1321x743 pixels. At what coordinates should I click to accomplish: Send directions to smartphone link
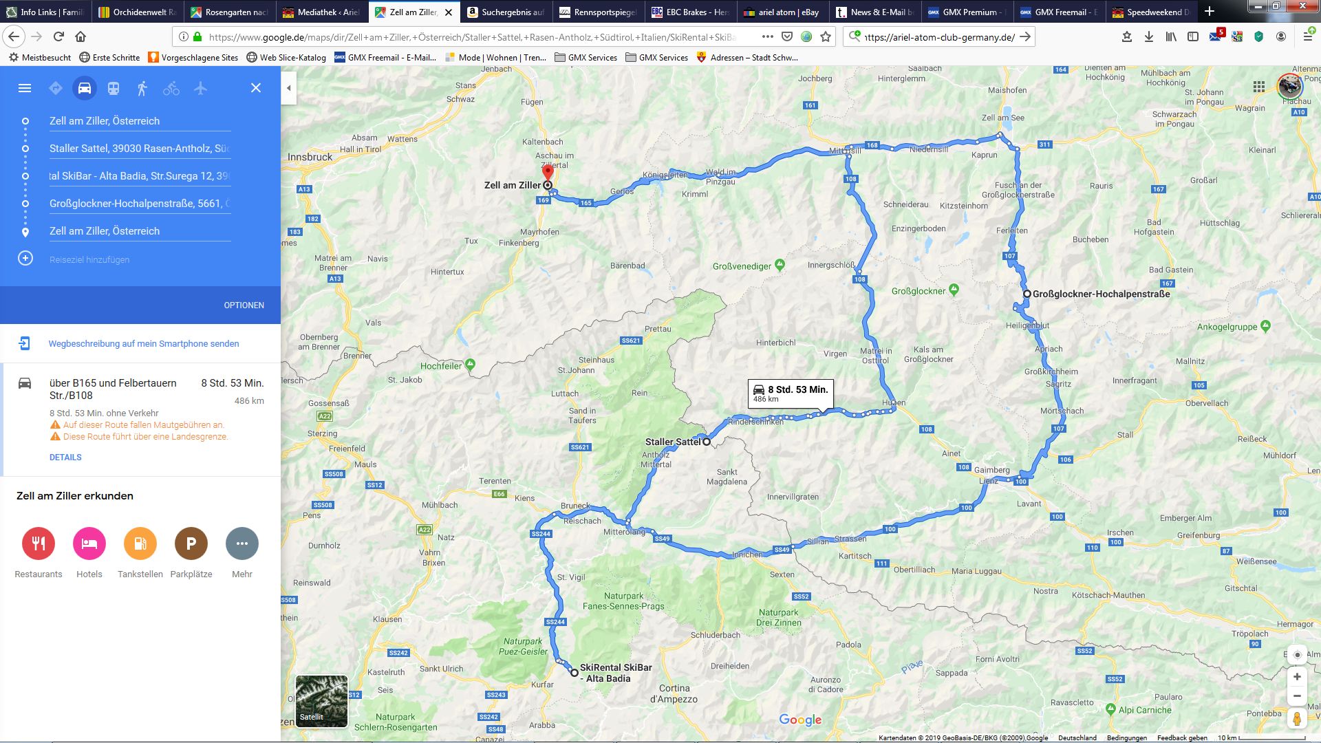[x=144, y=344]
